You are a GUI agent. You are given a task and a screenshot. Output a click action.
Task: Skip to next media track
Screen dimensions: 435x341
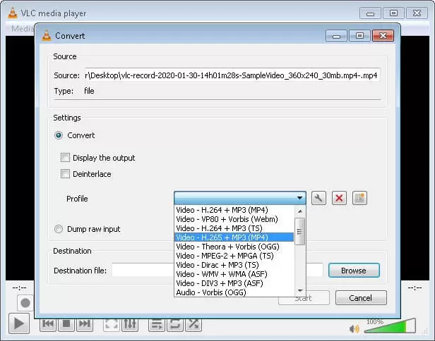(x=84, y=324)
